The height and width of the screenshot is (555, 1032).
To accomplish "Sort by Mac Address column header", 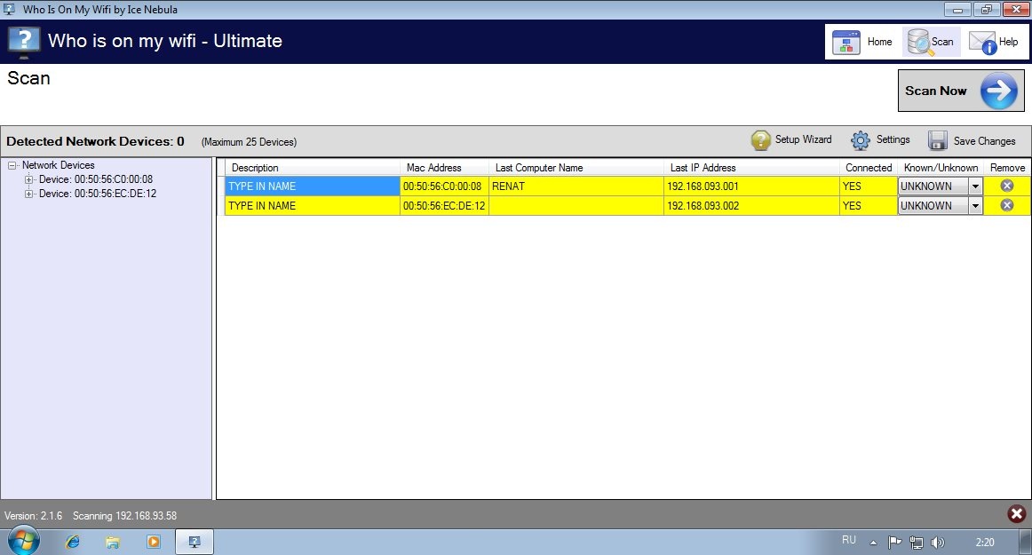I will point(444,167).
